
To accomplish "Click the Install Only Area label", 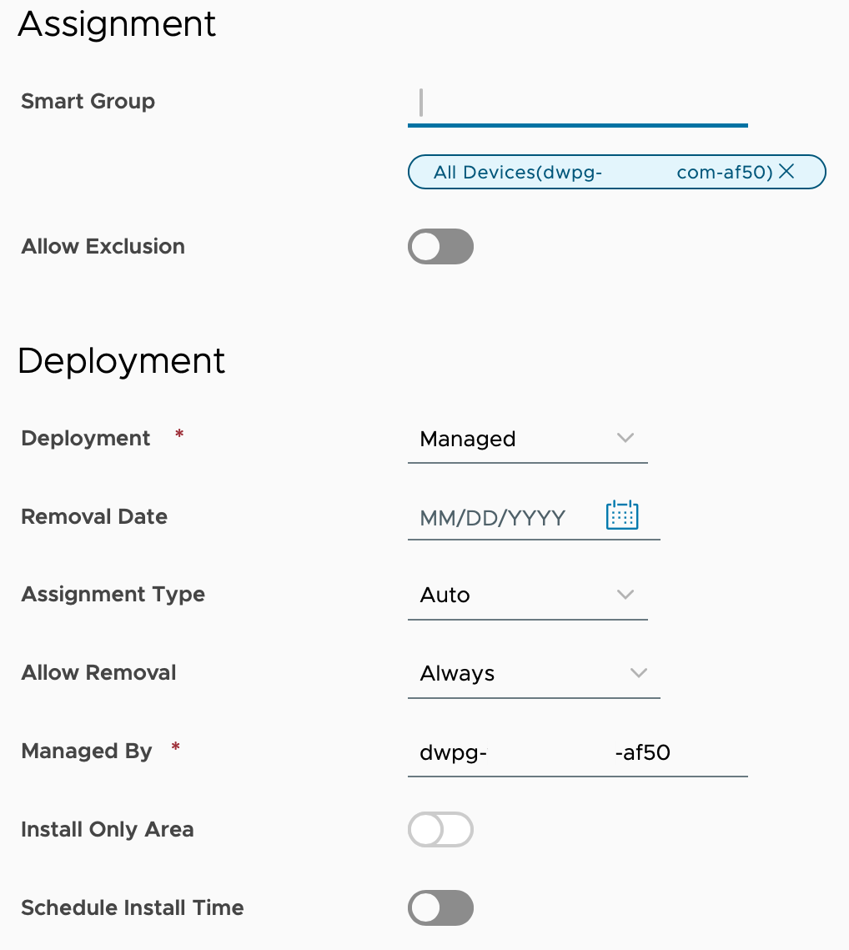I will coord(107,830).
